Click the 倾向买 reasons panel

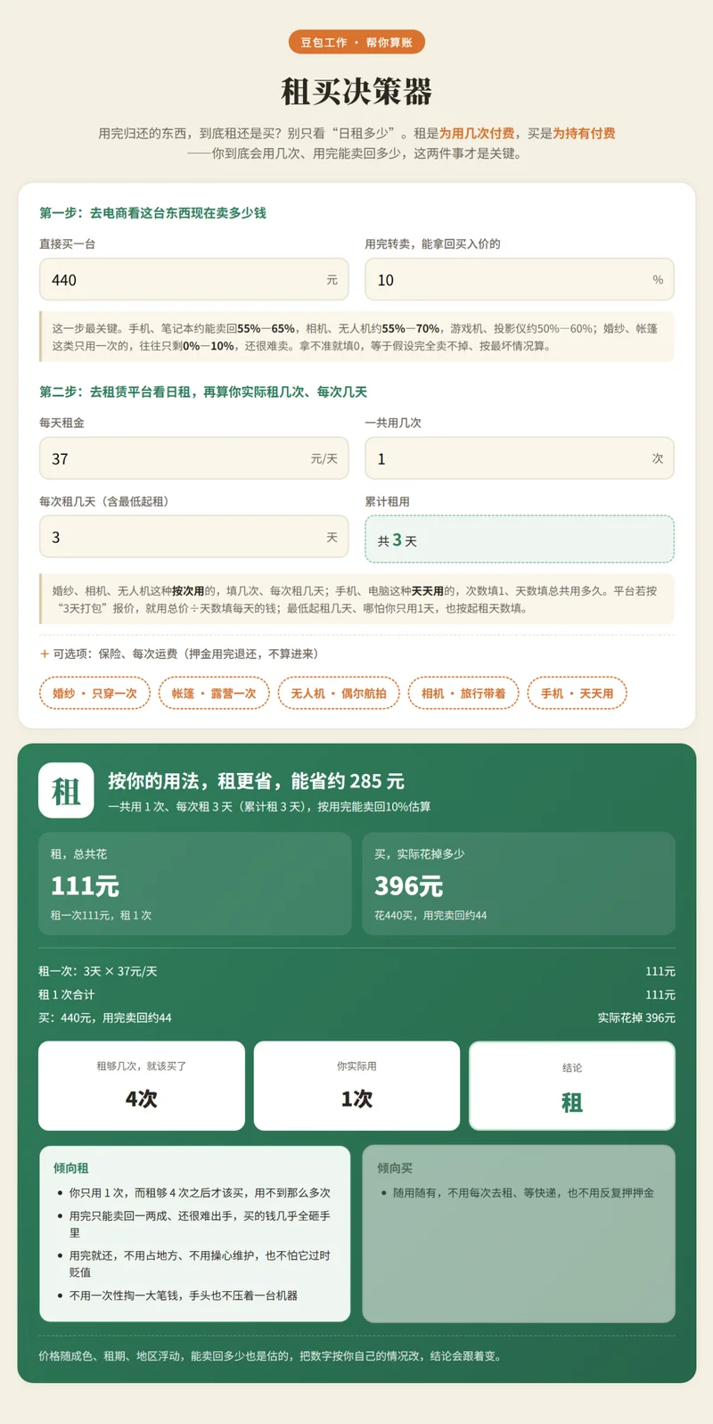519,1233
